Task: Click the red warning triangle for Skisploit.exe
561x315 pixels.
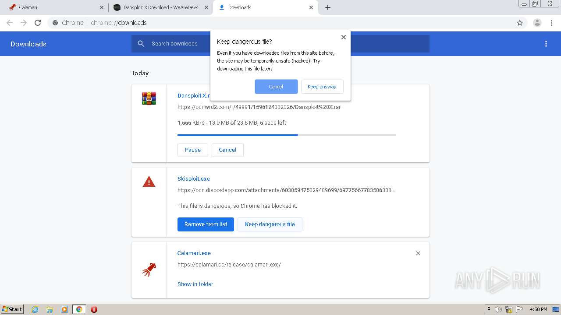Action: click(x=149, y=182)
